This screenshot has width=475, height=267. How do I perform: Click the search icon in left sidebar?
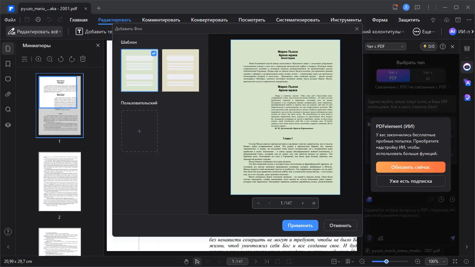(8, 110)
